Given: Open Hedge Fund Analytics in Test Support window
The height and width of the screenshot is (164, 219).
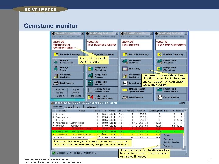Looking at the screenshot, I should pyautogui.click(x=137, y=62).
